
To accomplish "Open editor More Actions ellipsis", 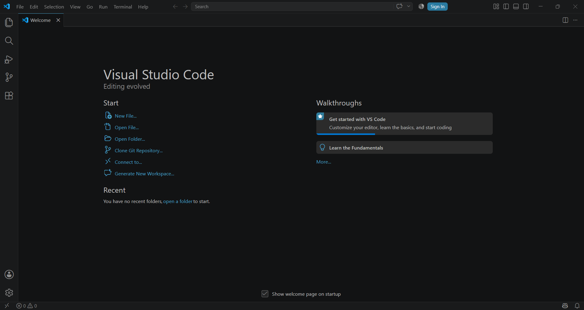I will tap(575, 20).
